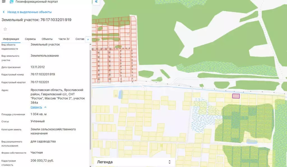Open the Части ЗУ tab
Viewport: 287px width, 167px height.
pos(64,39)
